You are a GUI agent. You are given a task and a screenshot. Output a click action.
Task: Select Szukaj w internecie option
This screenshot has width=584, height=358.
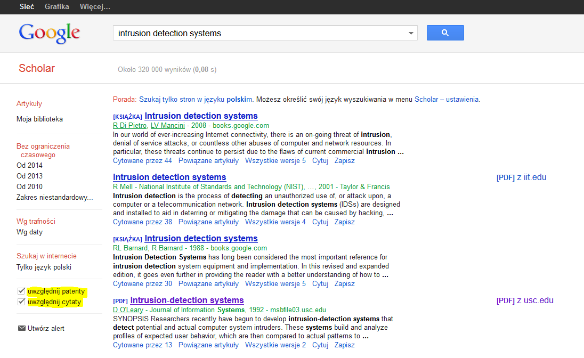pyautogui.click(x=46, y=256)
